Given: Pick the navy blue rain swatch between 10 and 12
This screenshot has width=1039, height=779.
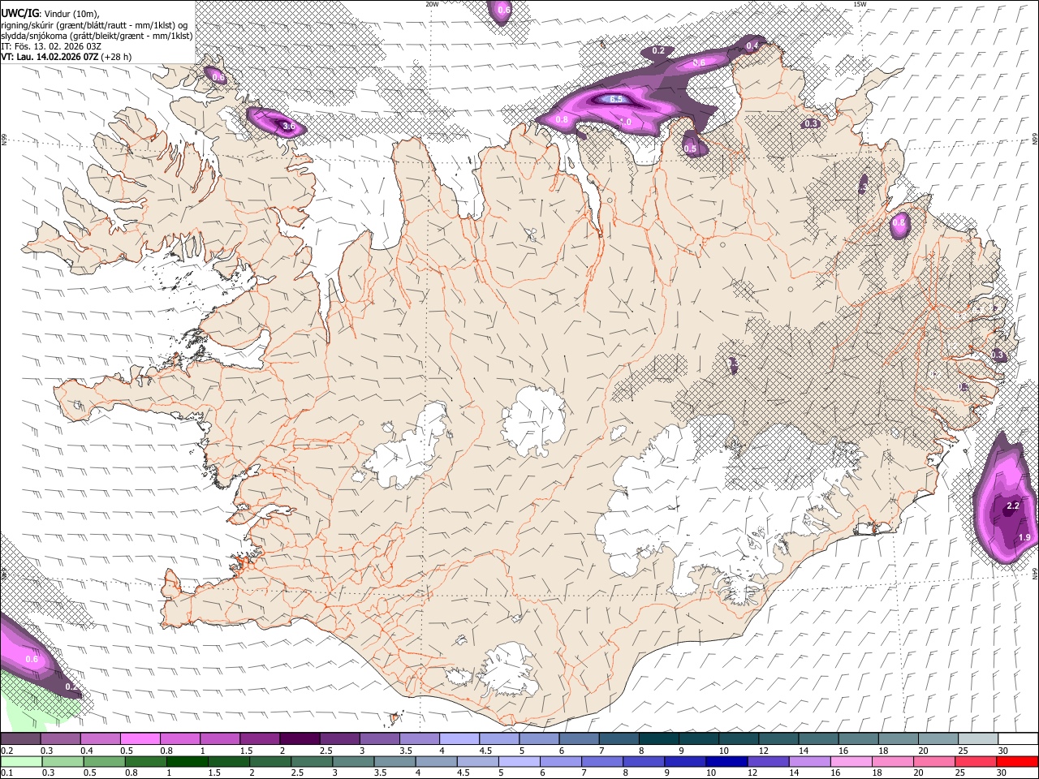Looking at the screenshot, I should pos(728,761).
